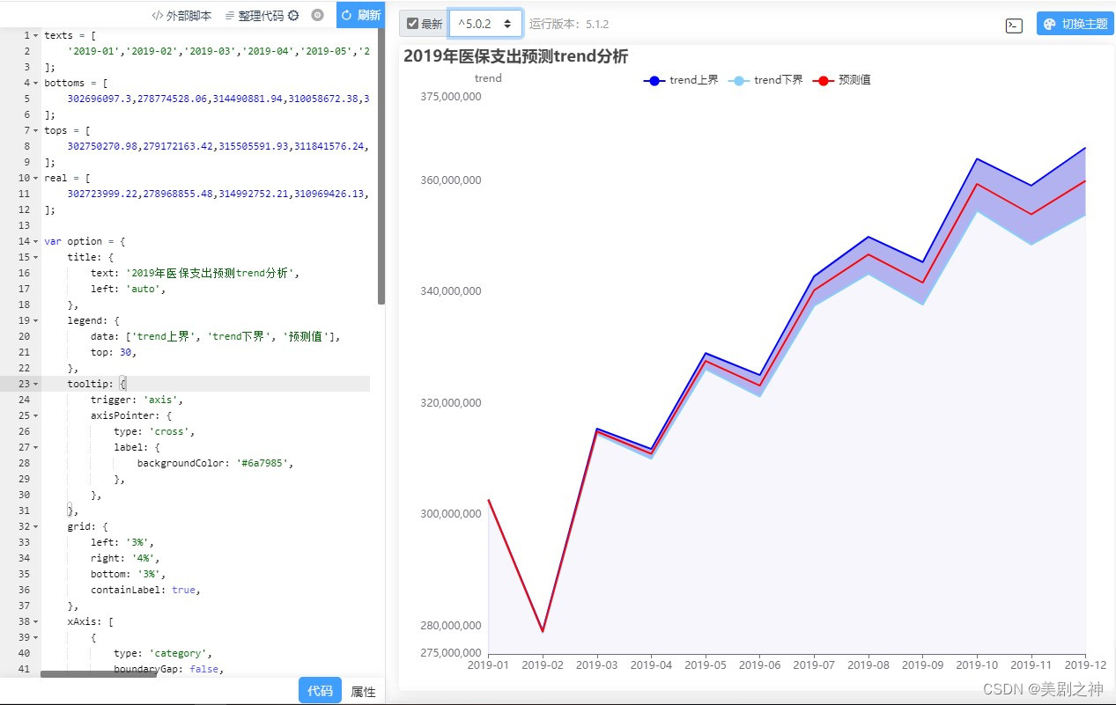The image size is (1116, 705).
Task: Refresh the chart with the 刷新 button
Action: (361, 15)
